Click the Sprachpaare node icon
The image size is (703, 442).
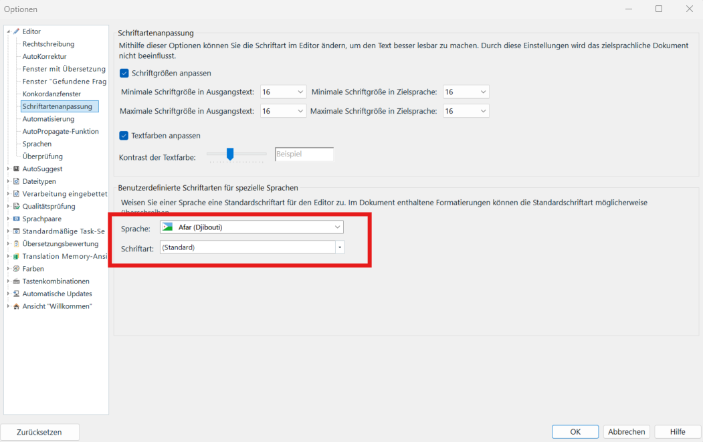click(x=17, y=219)
